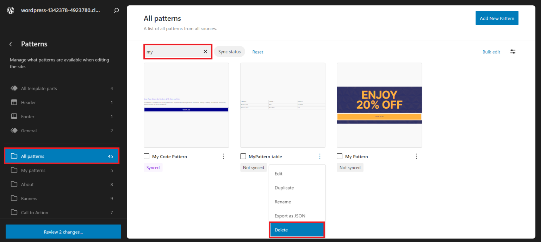Select All template parts in sidebar

(x=62, y=88)
